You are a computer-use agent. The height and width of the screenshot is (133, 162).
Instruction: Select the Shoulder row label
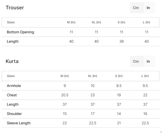14,114
